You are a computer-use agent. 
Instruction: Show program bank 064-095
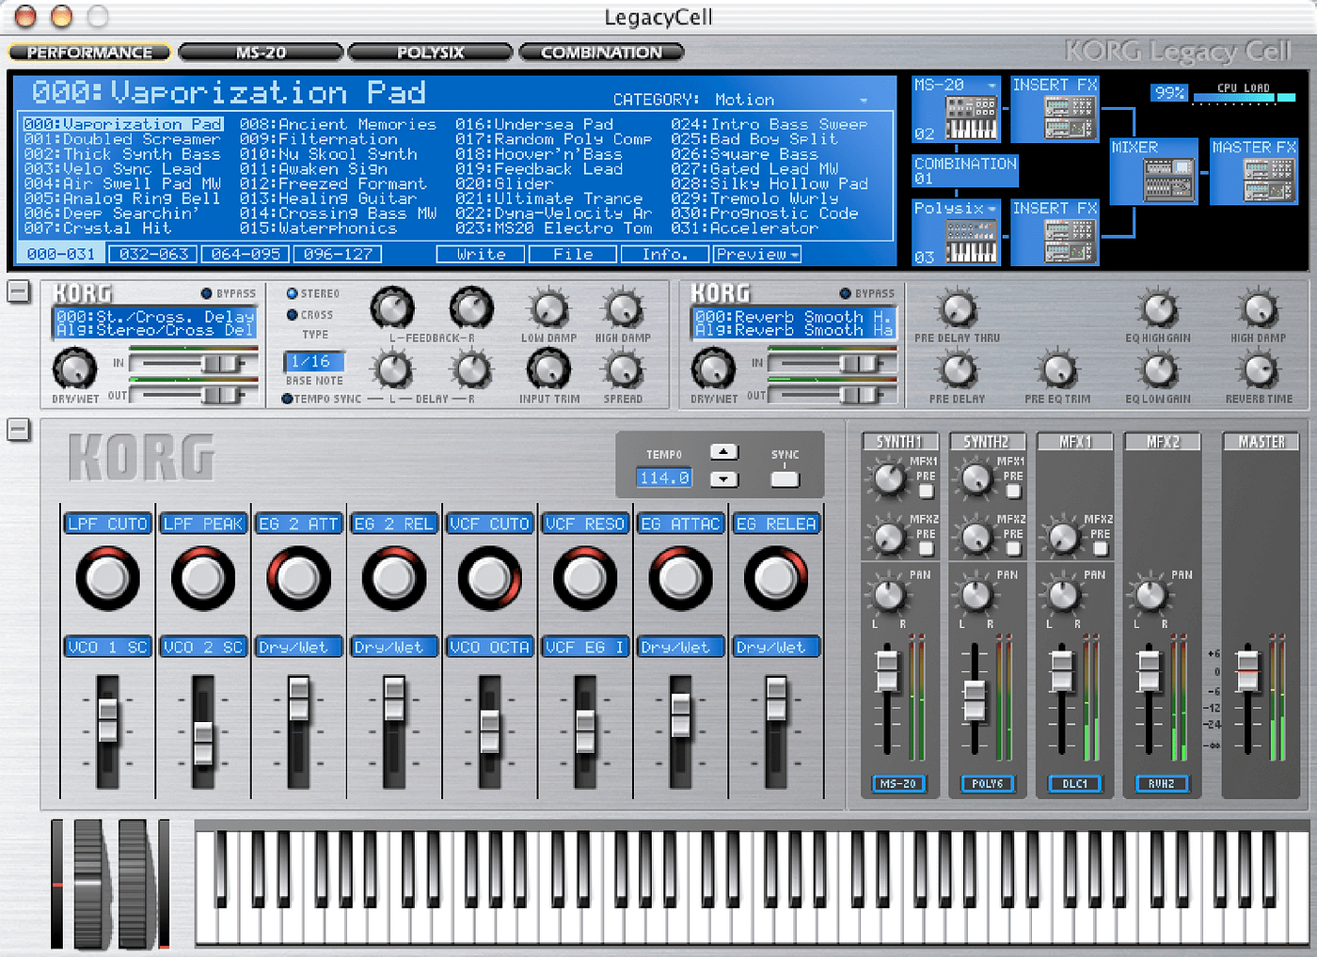(x=245, y=255)
